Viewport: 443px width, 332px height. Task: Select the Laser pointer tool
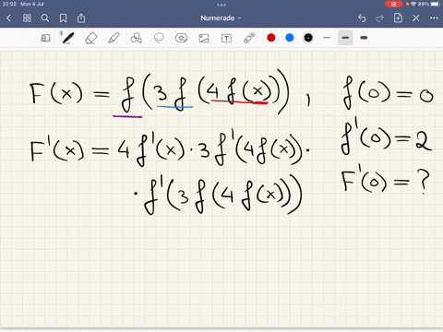[249, 38]
